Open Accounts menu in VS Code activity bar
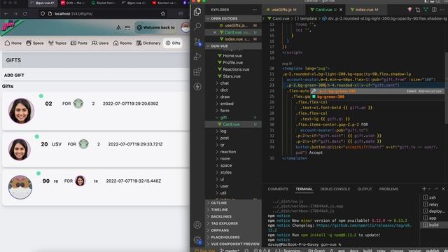448x252 pixels. click(197, 225)
